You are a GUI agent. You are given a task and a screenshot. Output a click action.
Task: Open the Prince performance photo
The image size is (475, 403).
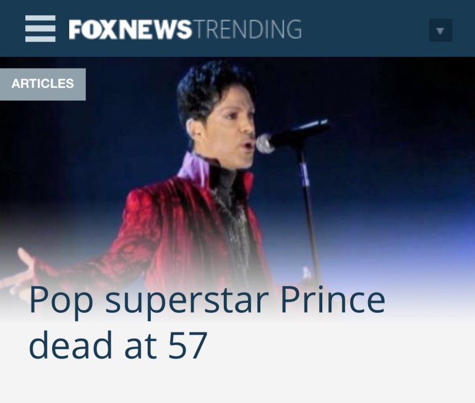click(237, 182)
